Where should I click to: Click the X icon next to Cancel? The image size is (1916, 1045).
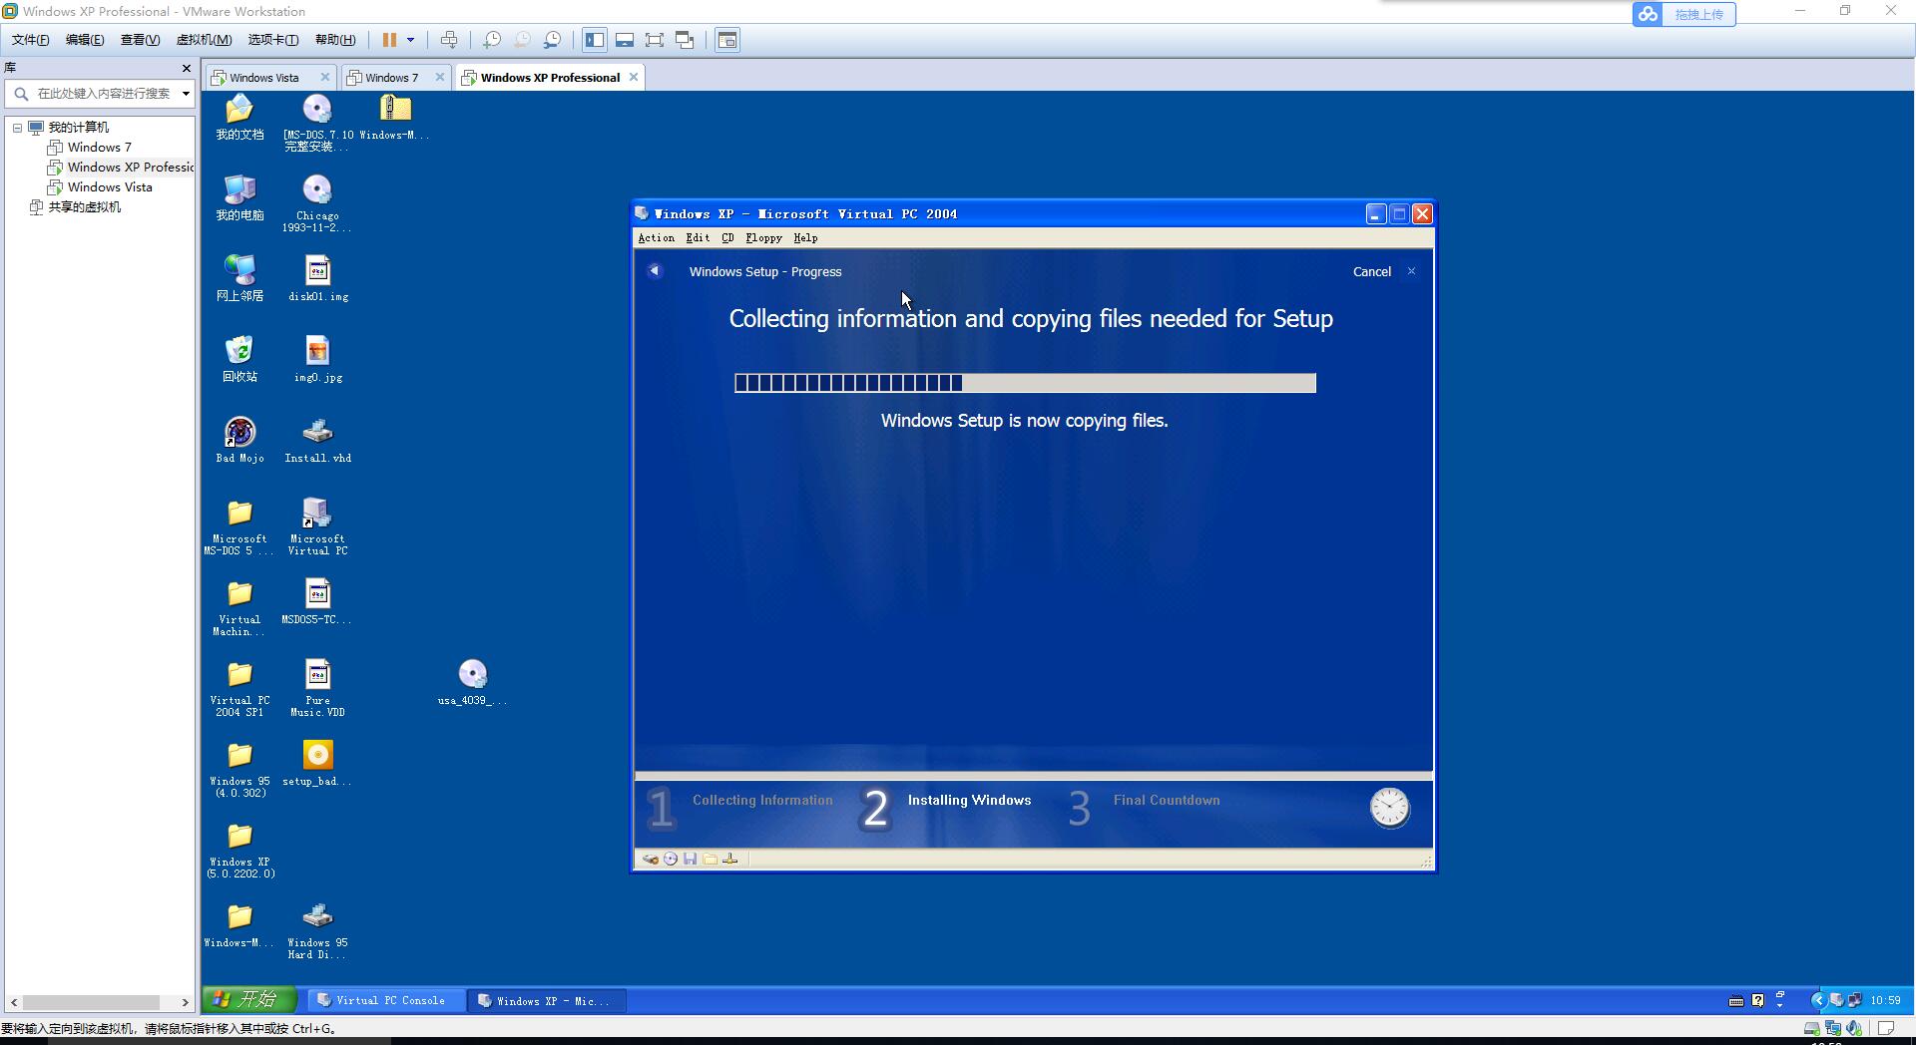point(1411,271)
